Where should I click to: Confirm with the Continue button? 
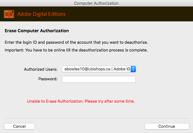(167, 126)
